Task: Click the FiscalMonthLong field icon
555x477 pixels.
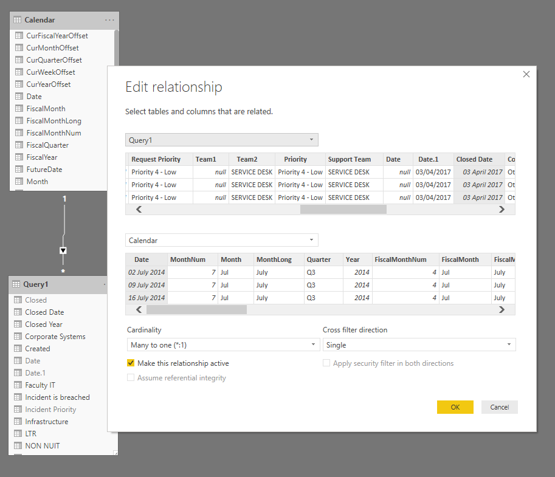Action: pyautogui.click(x=19, y=121)
